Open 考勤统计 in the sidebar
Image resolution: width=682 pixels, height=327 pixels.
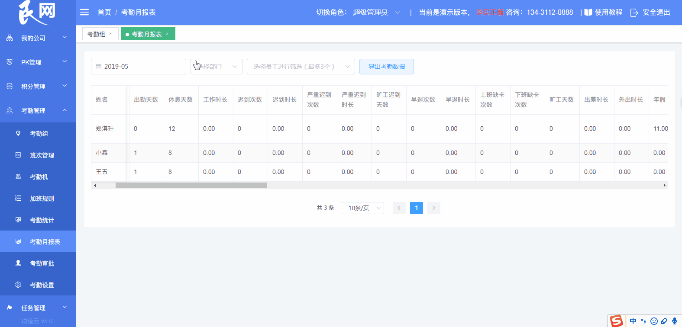click(38, 220)
